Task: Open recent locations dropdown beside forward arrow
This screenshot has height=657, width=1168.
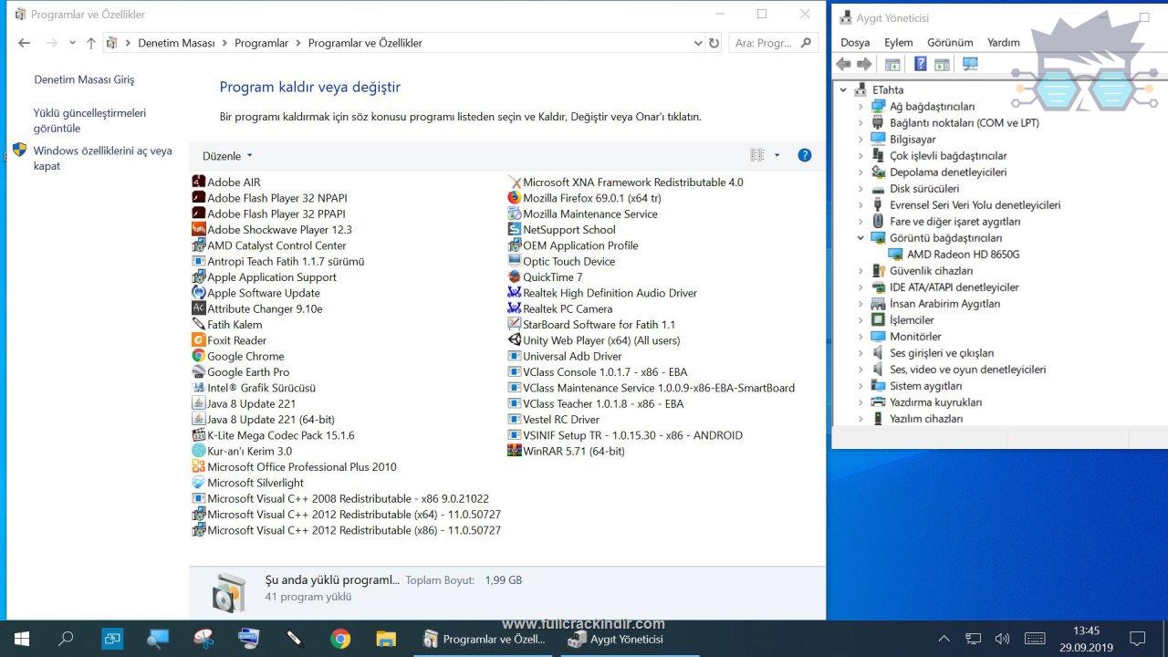Action: 72,43
